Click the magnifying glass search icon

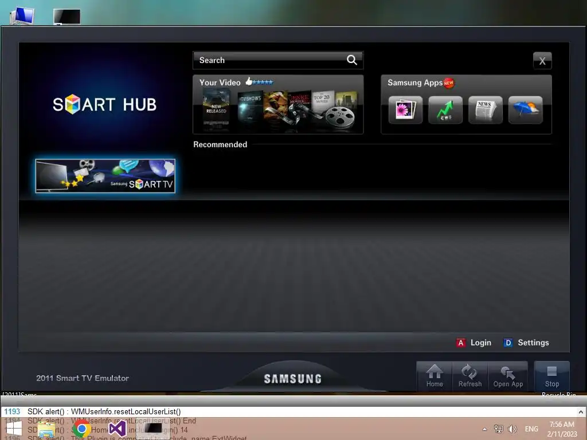click(351, 60)
